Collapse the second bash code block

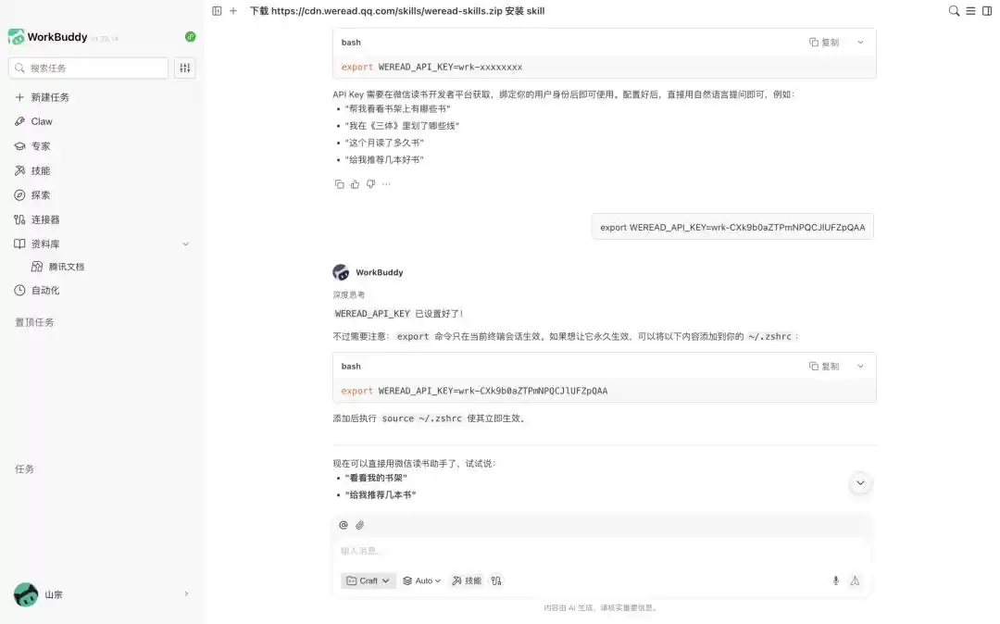(x=860, y=367)
